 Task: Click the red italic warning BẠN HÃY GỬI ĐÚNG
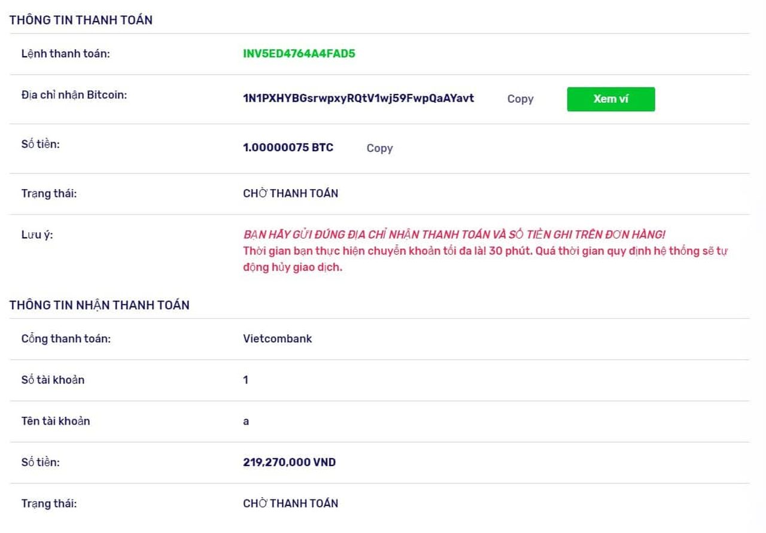(454, 234)
